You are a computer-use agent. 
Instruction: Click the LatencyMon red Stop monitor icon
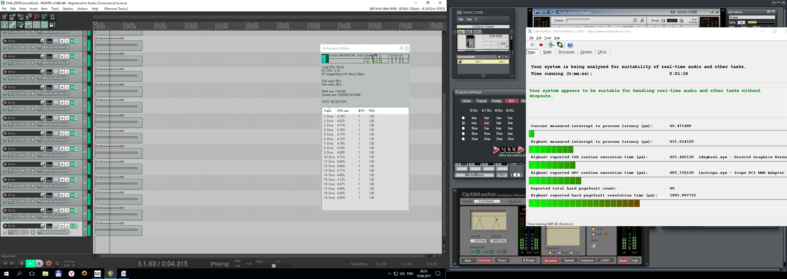point(541,45)
